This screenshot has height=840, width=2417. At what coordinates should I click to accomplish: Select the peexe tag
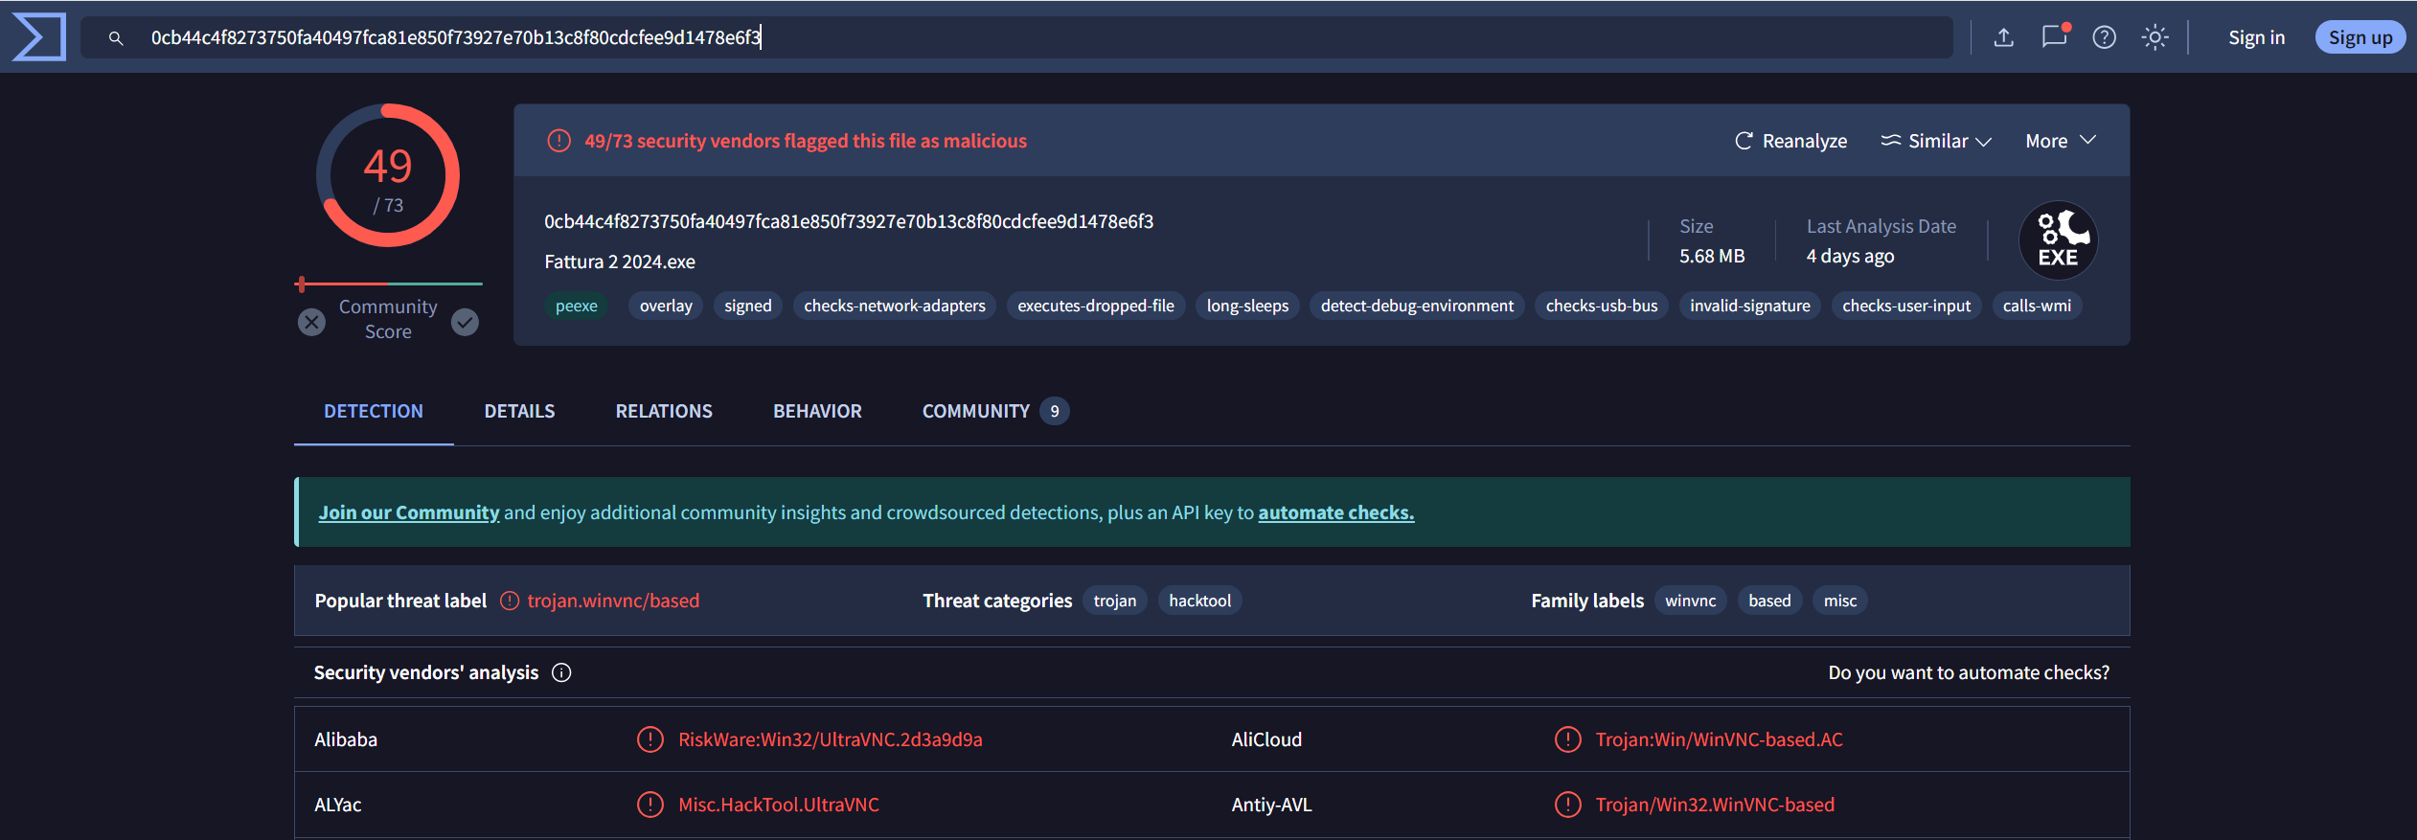576,306
